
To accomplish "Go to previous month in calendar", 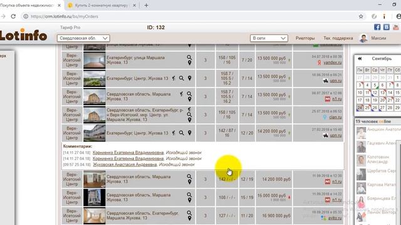I will coord(360,58).
